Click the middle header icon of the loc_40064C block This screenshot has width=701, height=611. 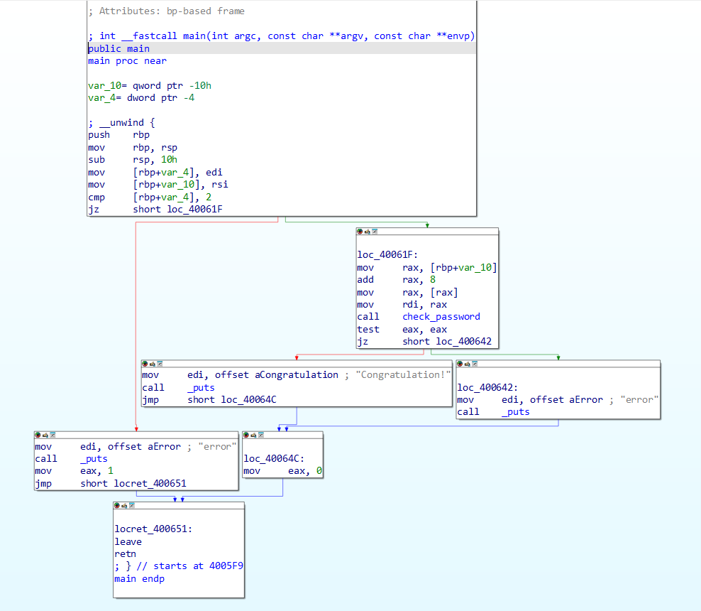pos(253,435)
